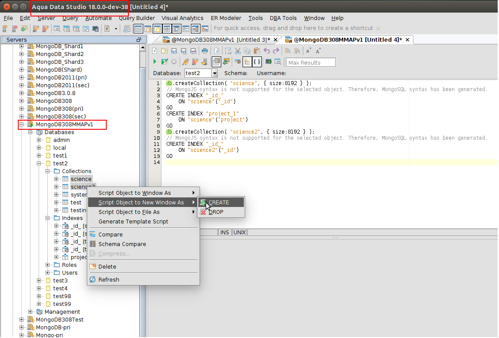Click the Disconnect plug icon in query toolbar
The height and width of the screenshot is (338, 499).
coord(195,62)
